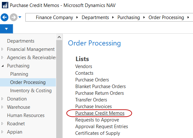Click the forward navigation arrow icon
Viewport: 193px width, 138px height.
pyautogui.click(x=13, y=17)
